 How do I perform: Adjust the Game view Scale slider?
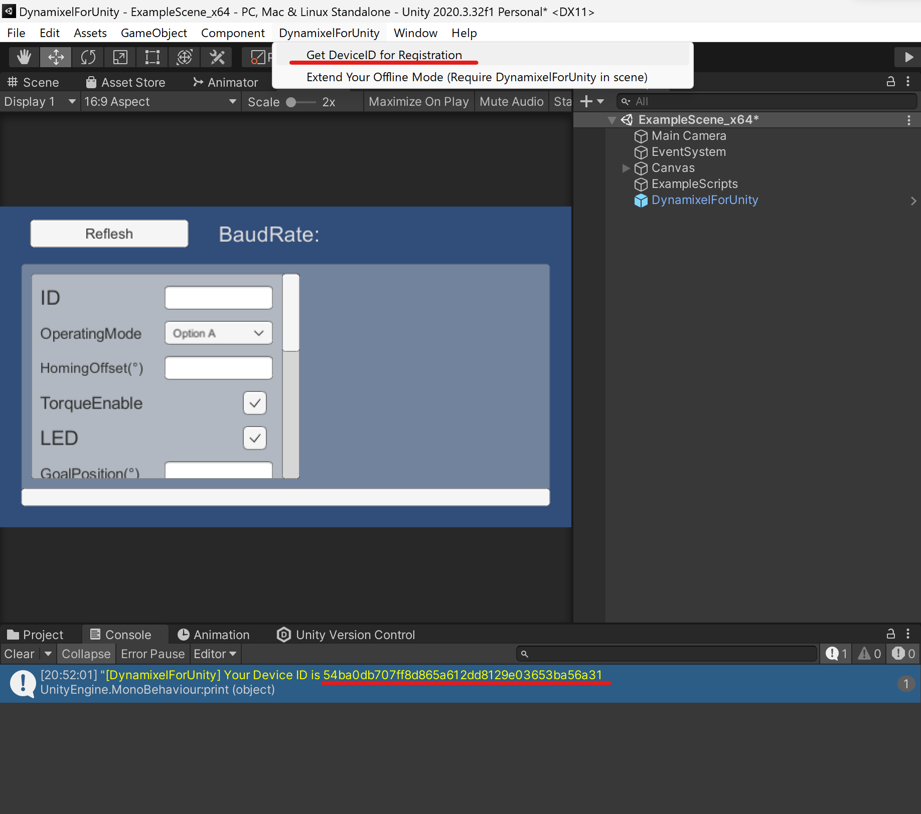tap(300, 102)
